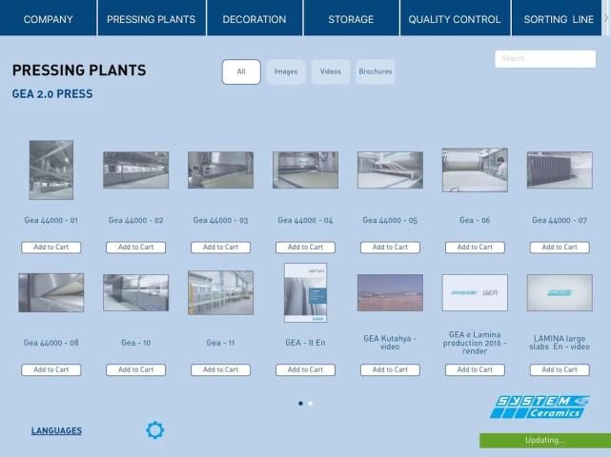Go to the second page dot
This screenshot has height=457, width=611.
click(310, 403)
